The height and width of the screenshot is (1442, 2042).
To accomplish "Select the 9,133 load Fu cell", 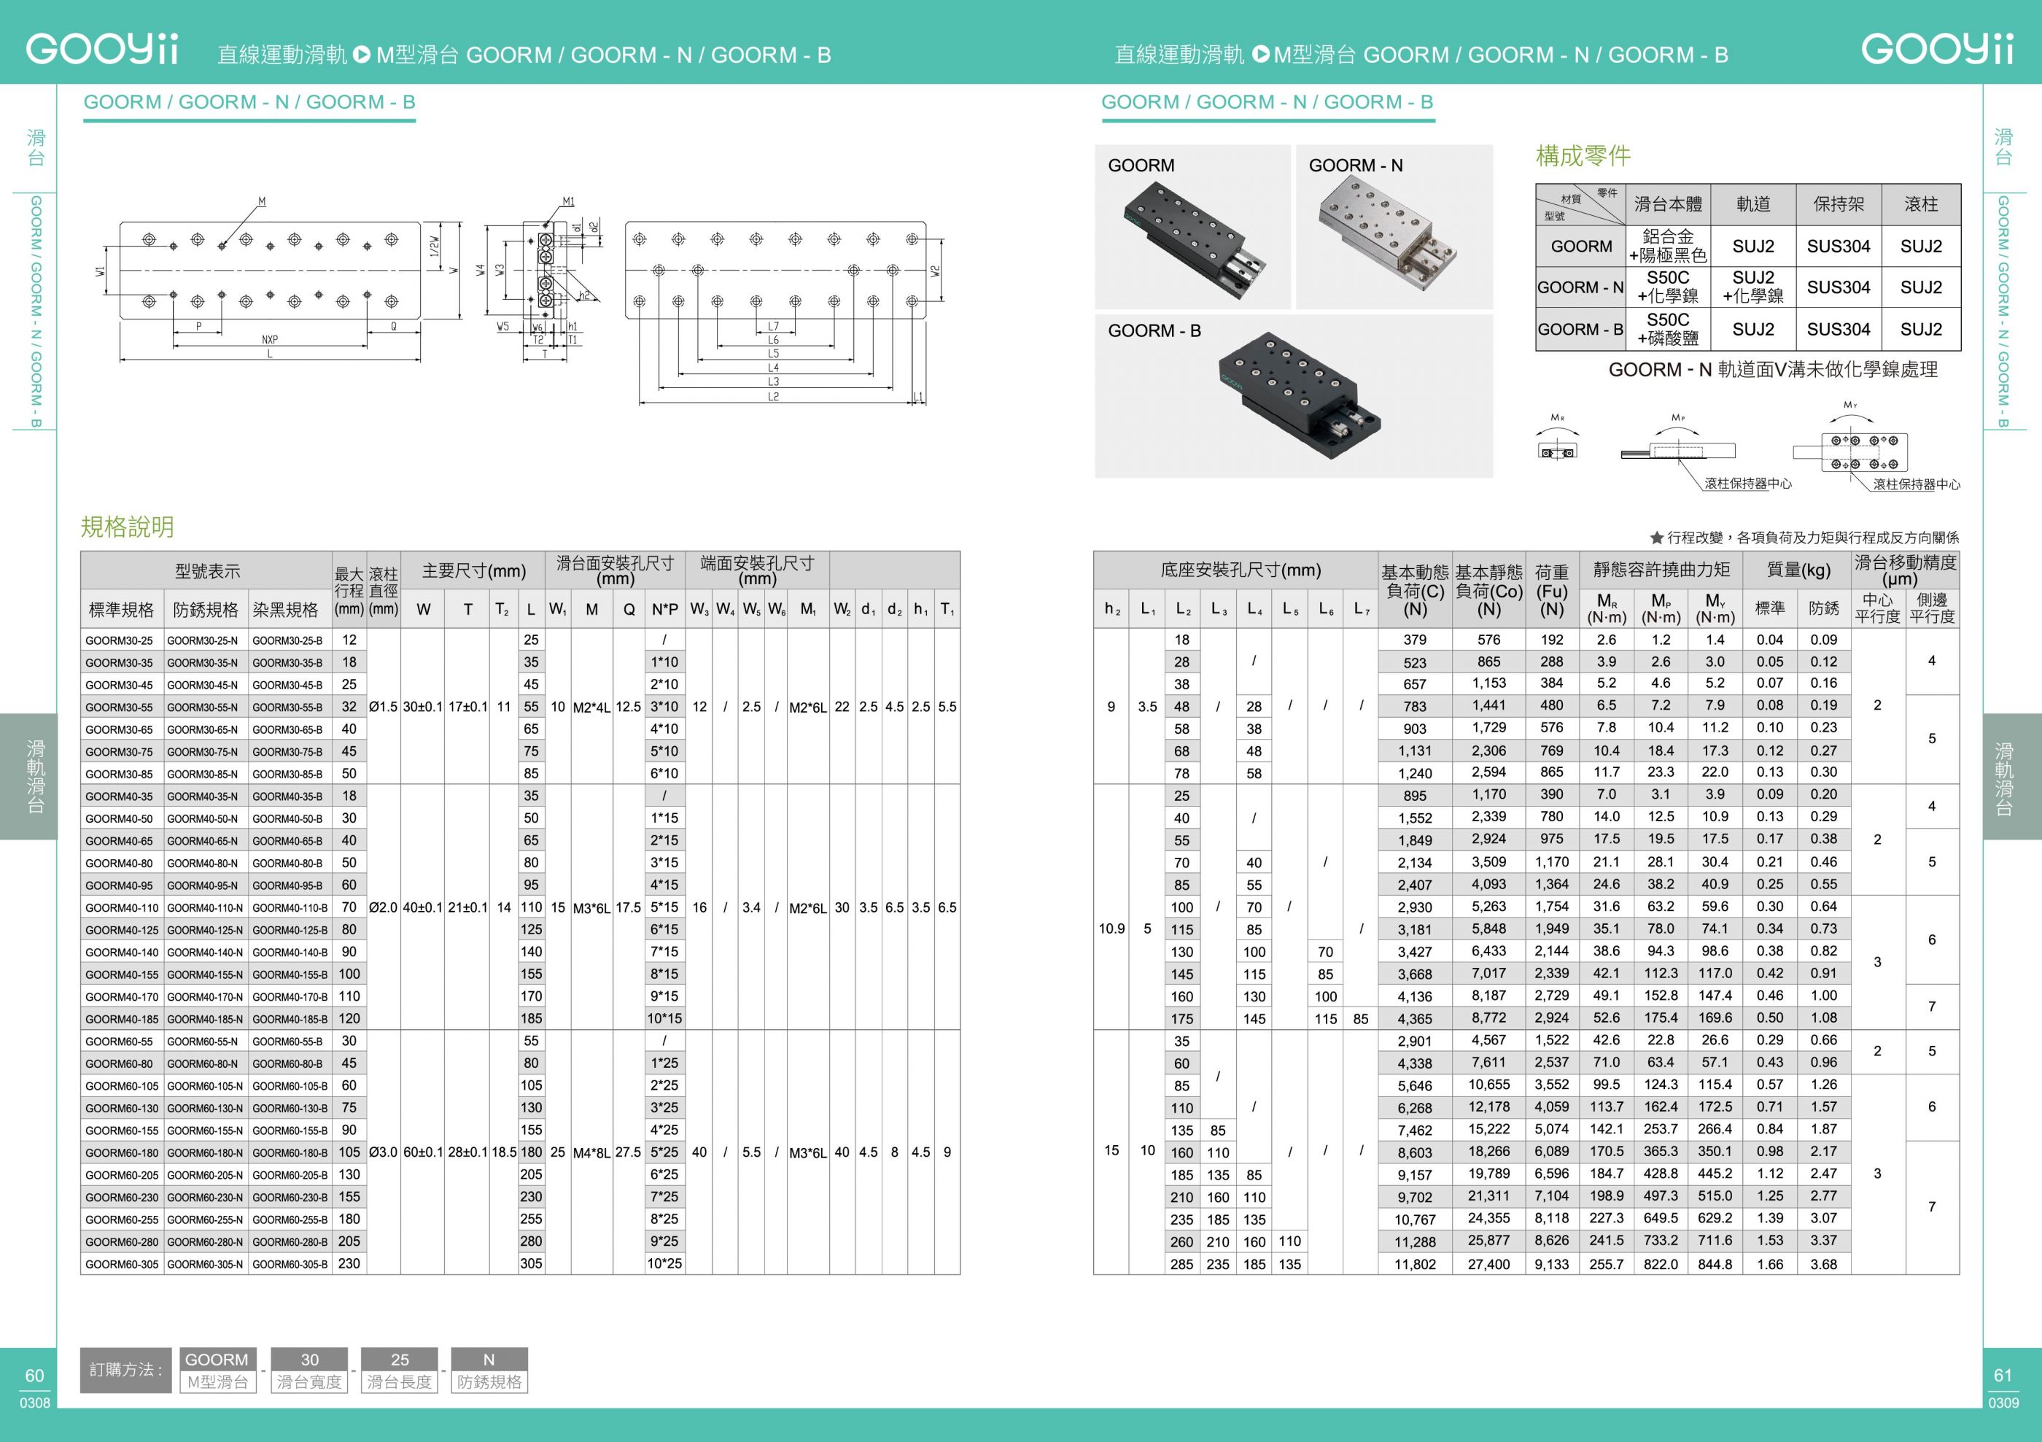I will tap(1552, 1264).
